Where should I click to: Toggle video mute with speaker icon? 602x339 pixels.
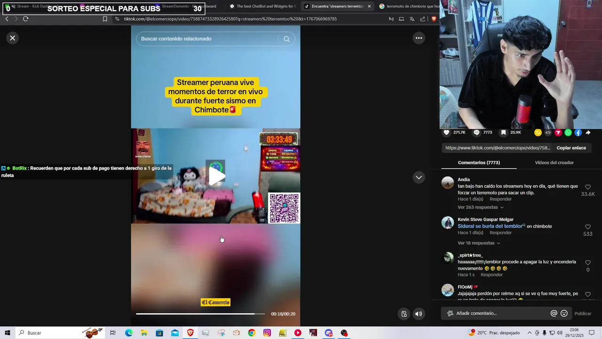(419, 314)
